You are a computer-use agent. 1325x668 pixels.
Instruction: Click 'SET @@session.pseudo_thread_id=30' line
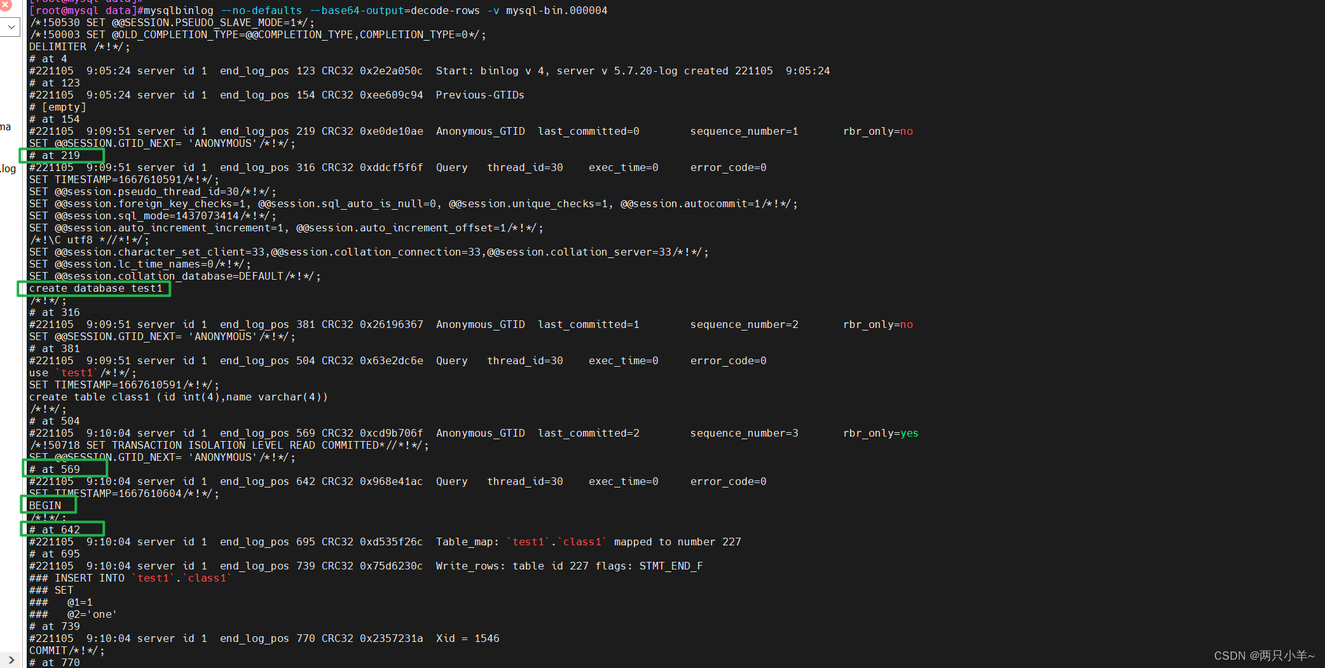[x=153, y=192]
